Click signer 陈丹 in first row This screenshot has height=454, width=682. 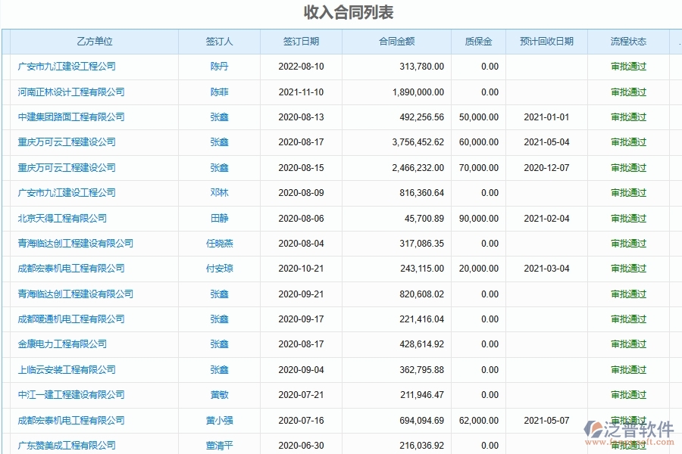tap(218, 66)
